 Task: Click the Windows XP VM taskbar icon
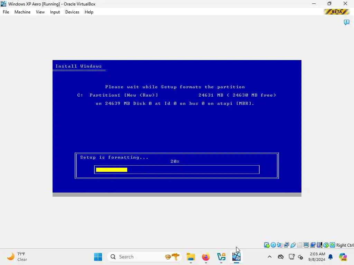236,257
